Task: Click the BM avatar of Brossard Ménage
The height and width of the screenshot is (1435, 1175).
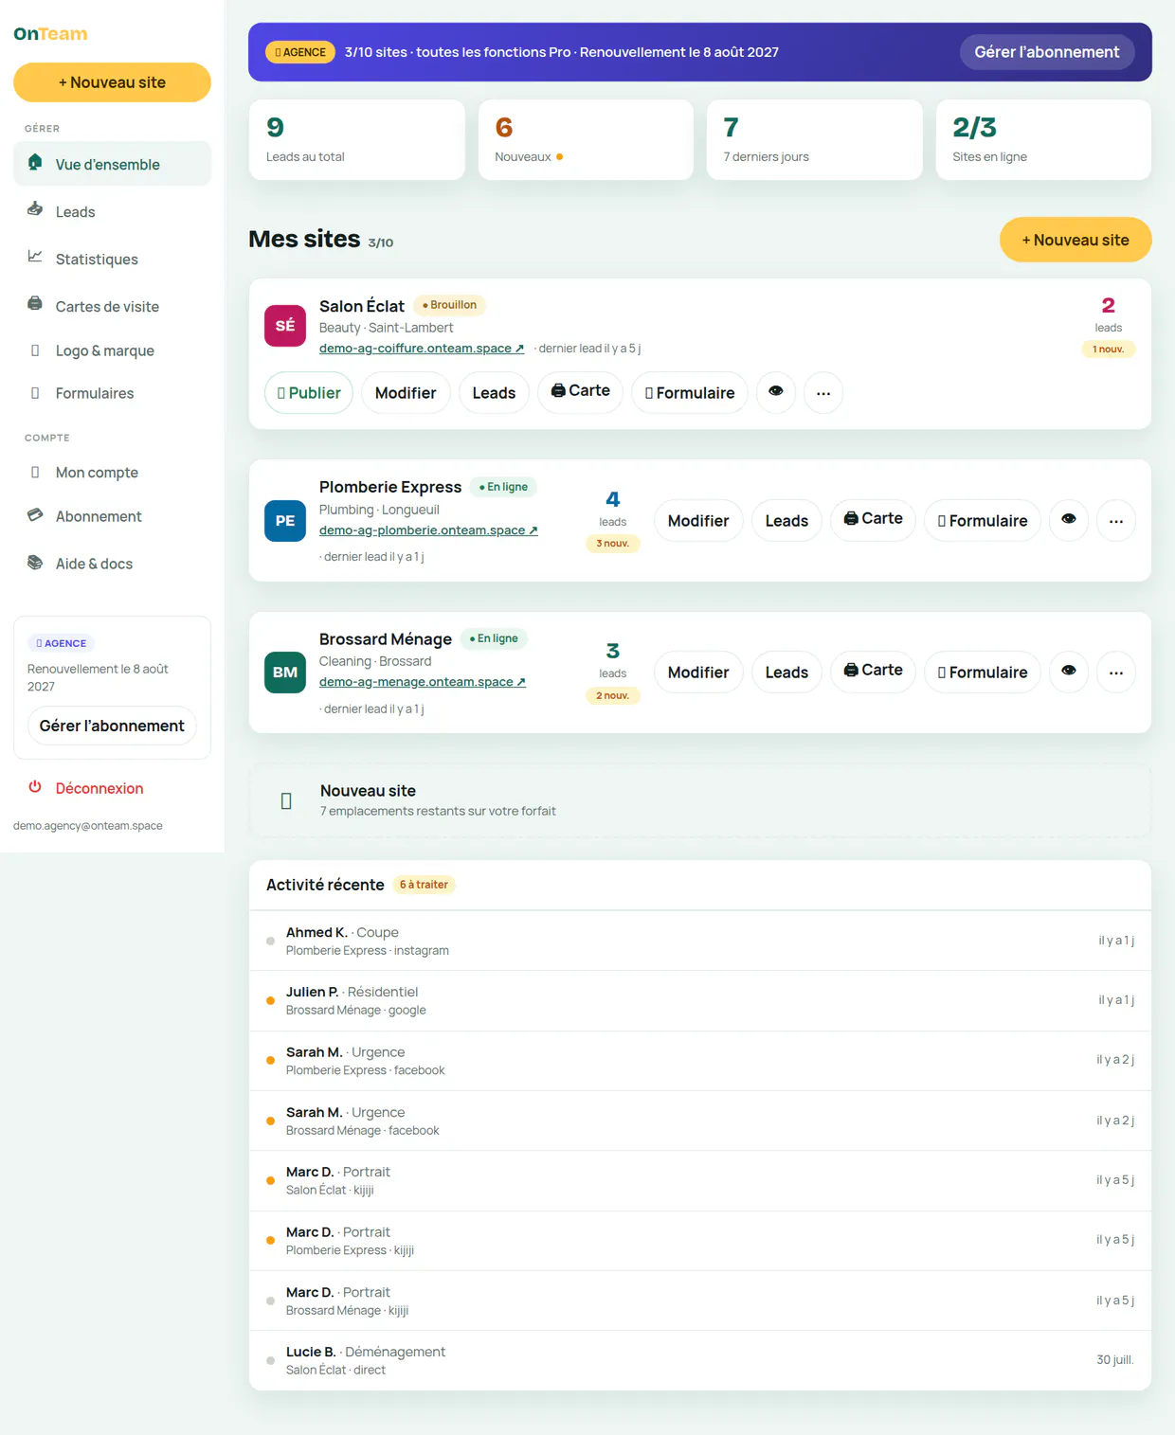Action: (x=285, y=673)
